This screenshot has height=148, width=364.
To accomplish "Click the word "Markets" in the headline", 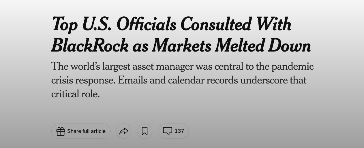I will [x=181, y=46].
